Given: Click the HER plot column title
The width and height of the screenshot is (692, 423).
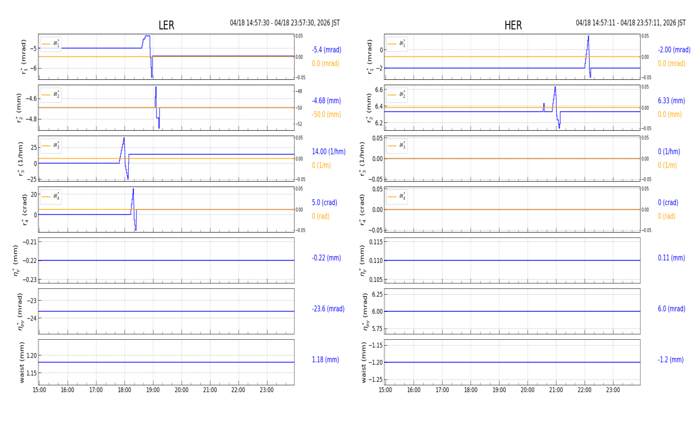Looking at the screenshot, I should click(513, 25).
